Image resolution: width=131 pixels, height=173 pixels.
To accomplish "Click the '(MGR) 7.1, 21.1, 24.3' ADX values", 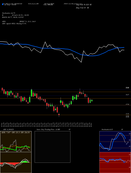I will (27, 21).
